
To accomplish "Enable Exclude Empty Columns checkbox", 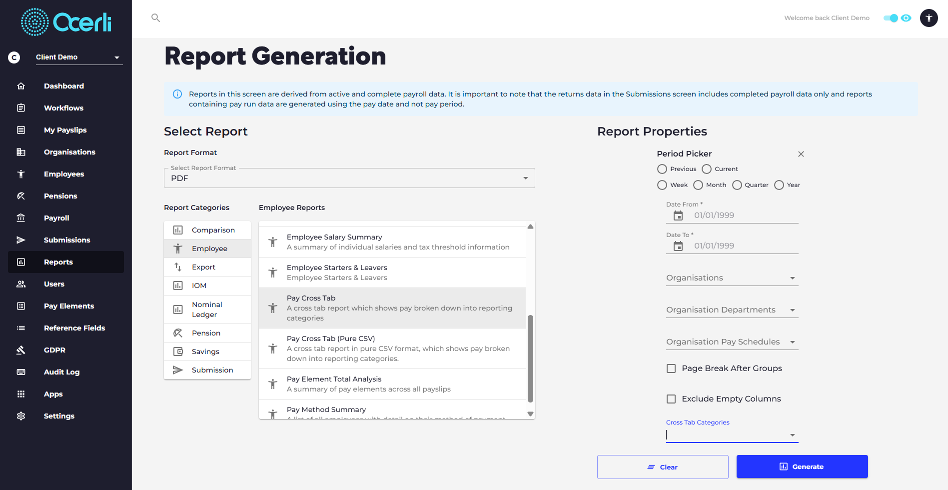I will pos(671,399).
